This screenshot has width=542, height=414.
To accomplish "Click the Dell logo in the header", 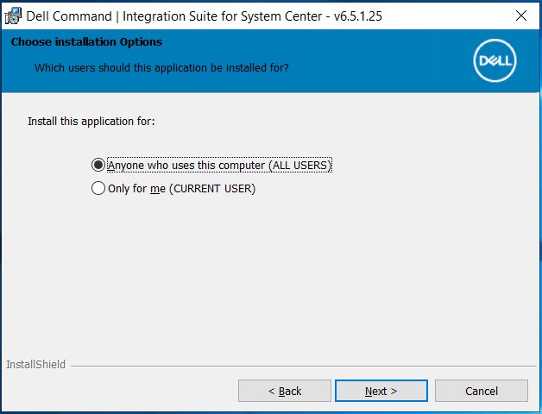I will [495, 61].
